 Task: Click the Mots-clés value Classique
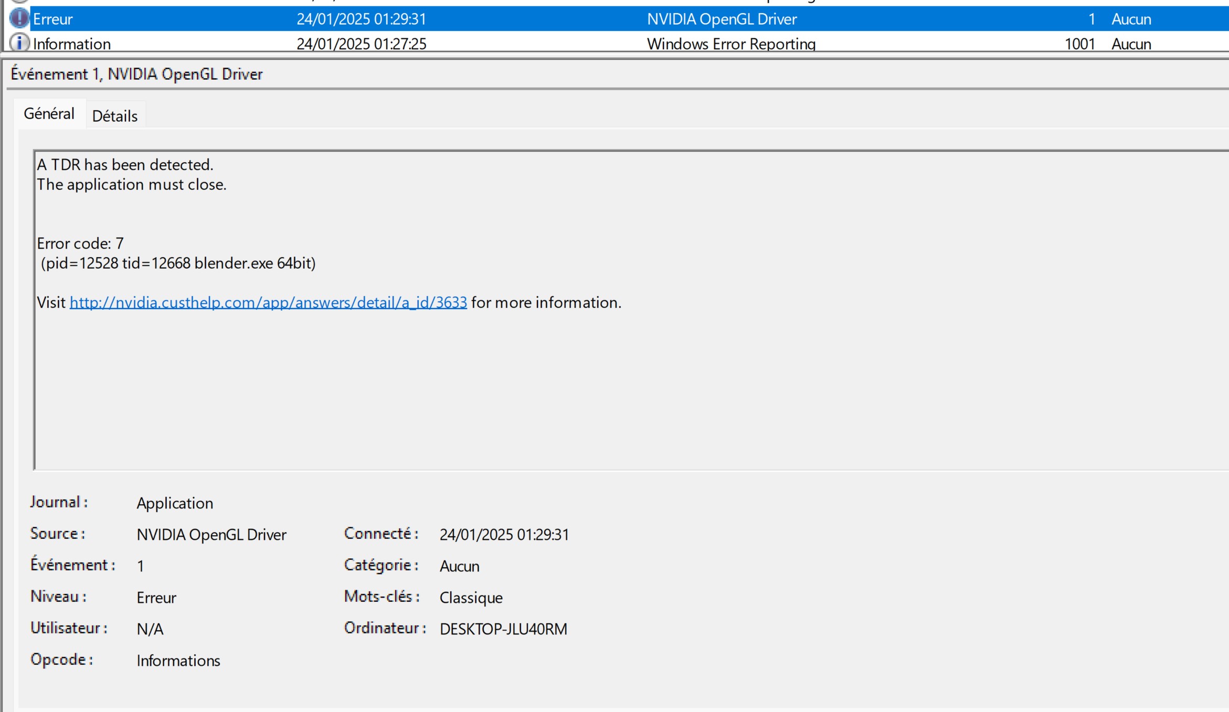(x=471, y=598)
